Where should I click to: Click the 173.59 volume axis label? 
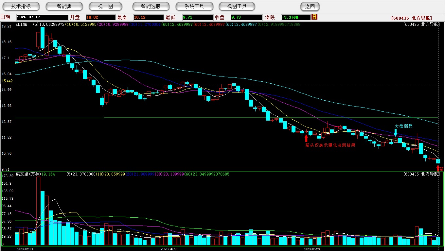8,176
